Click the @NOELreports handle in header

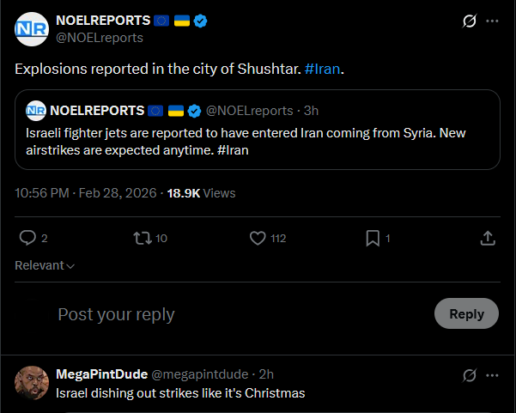[x=100, y=38]
